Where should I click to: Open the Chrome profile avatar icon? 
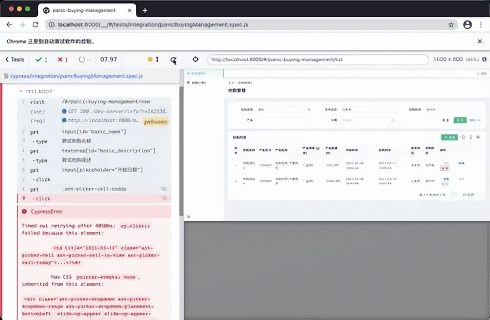[x=467, y=24]
